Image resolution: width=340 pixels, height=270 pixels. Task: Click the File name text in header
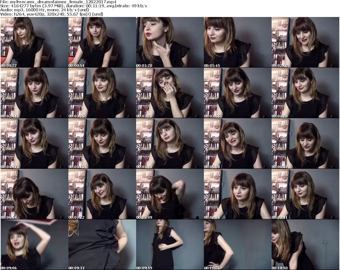[x=58, y=2]
